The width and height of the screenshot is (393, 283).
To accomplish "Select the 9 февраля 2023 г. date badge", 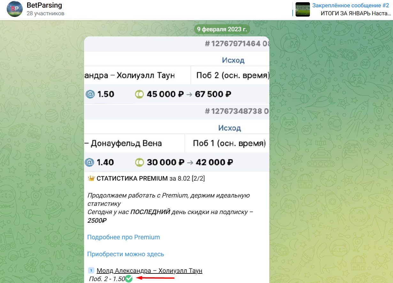I will click(x=222, y=29).
